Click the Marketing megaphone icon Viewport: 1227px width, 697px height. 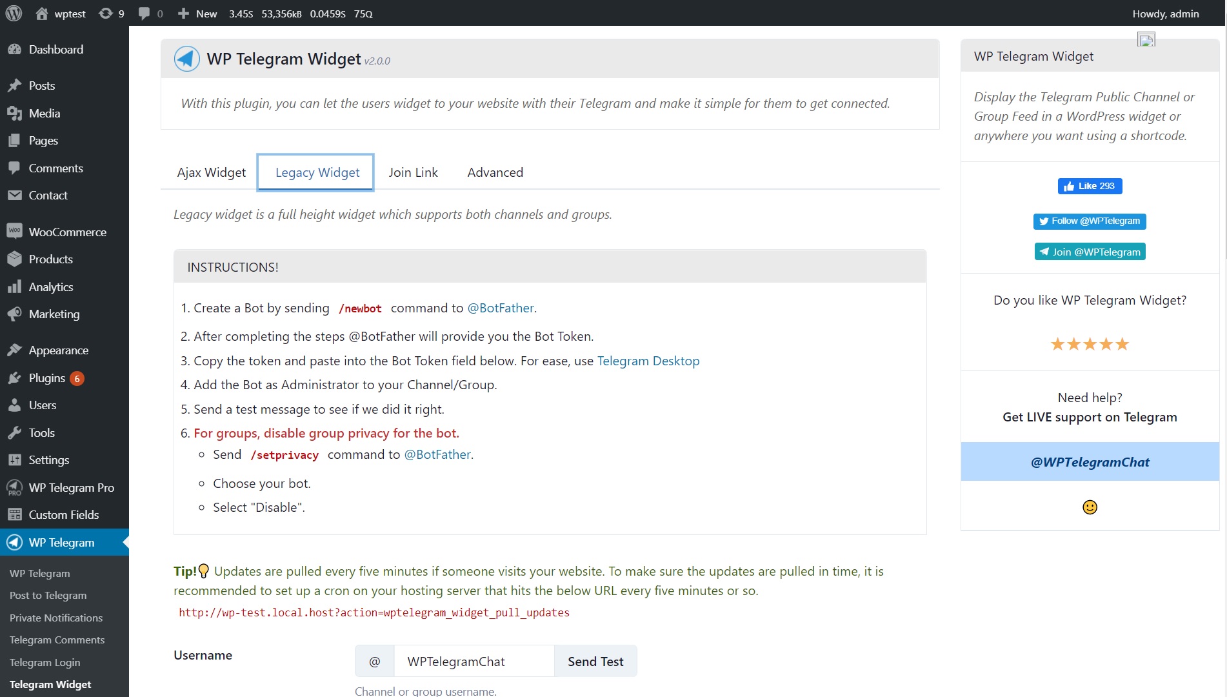(x=14, y=314)
